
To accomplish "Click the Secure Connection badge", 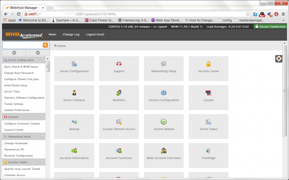I will point(270,27).
